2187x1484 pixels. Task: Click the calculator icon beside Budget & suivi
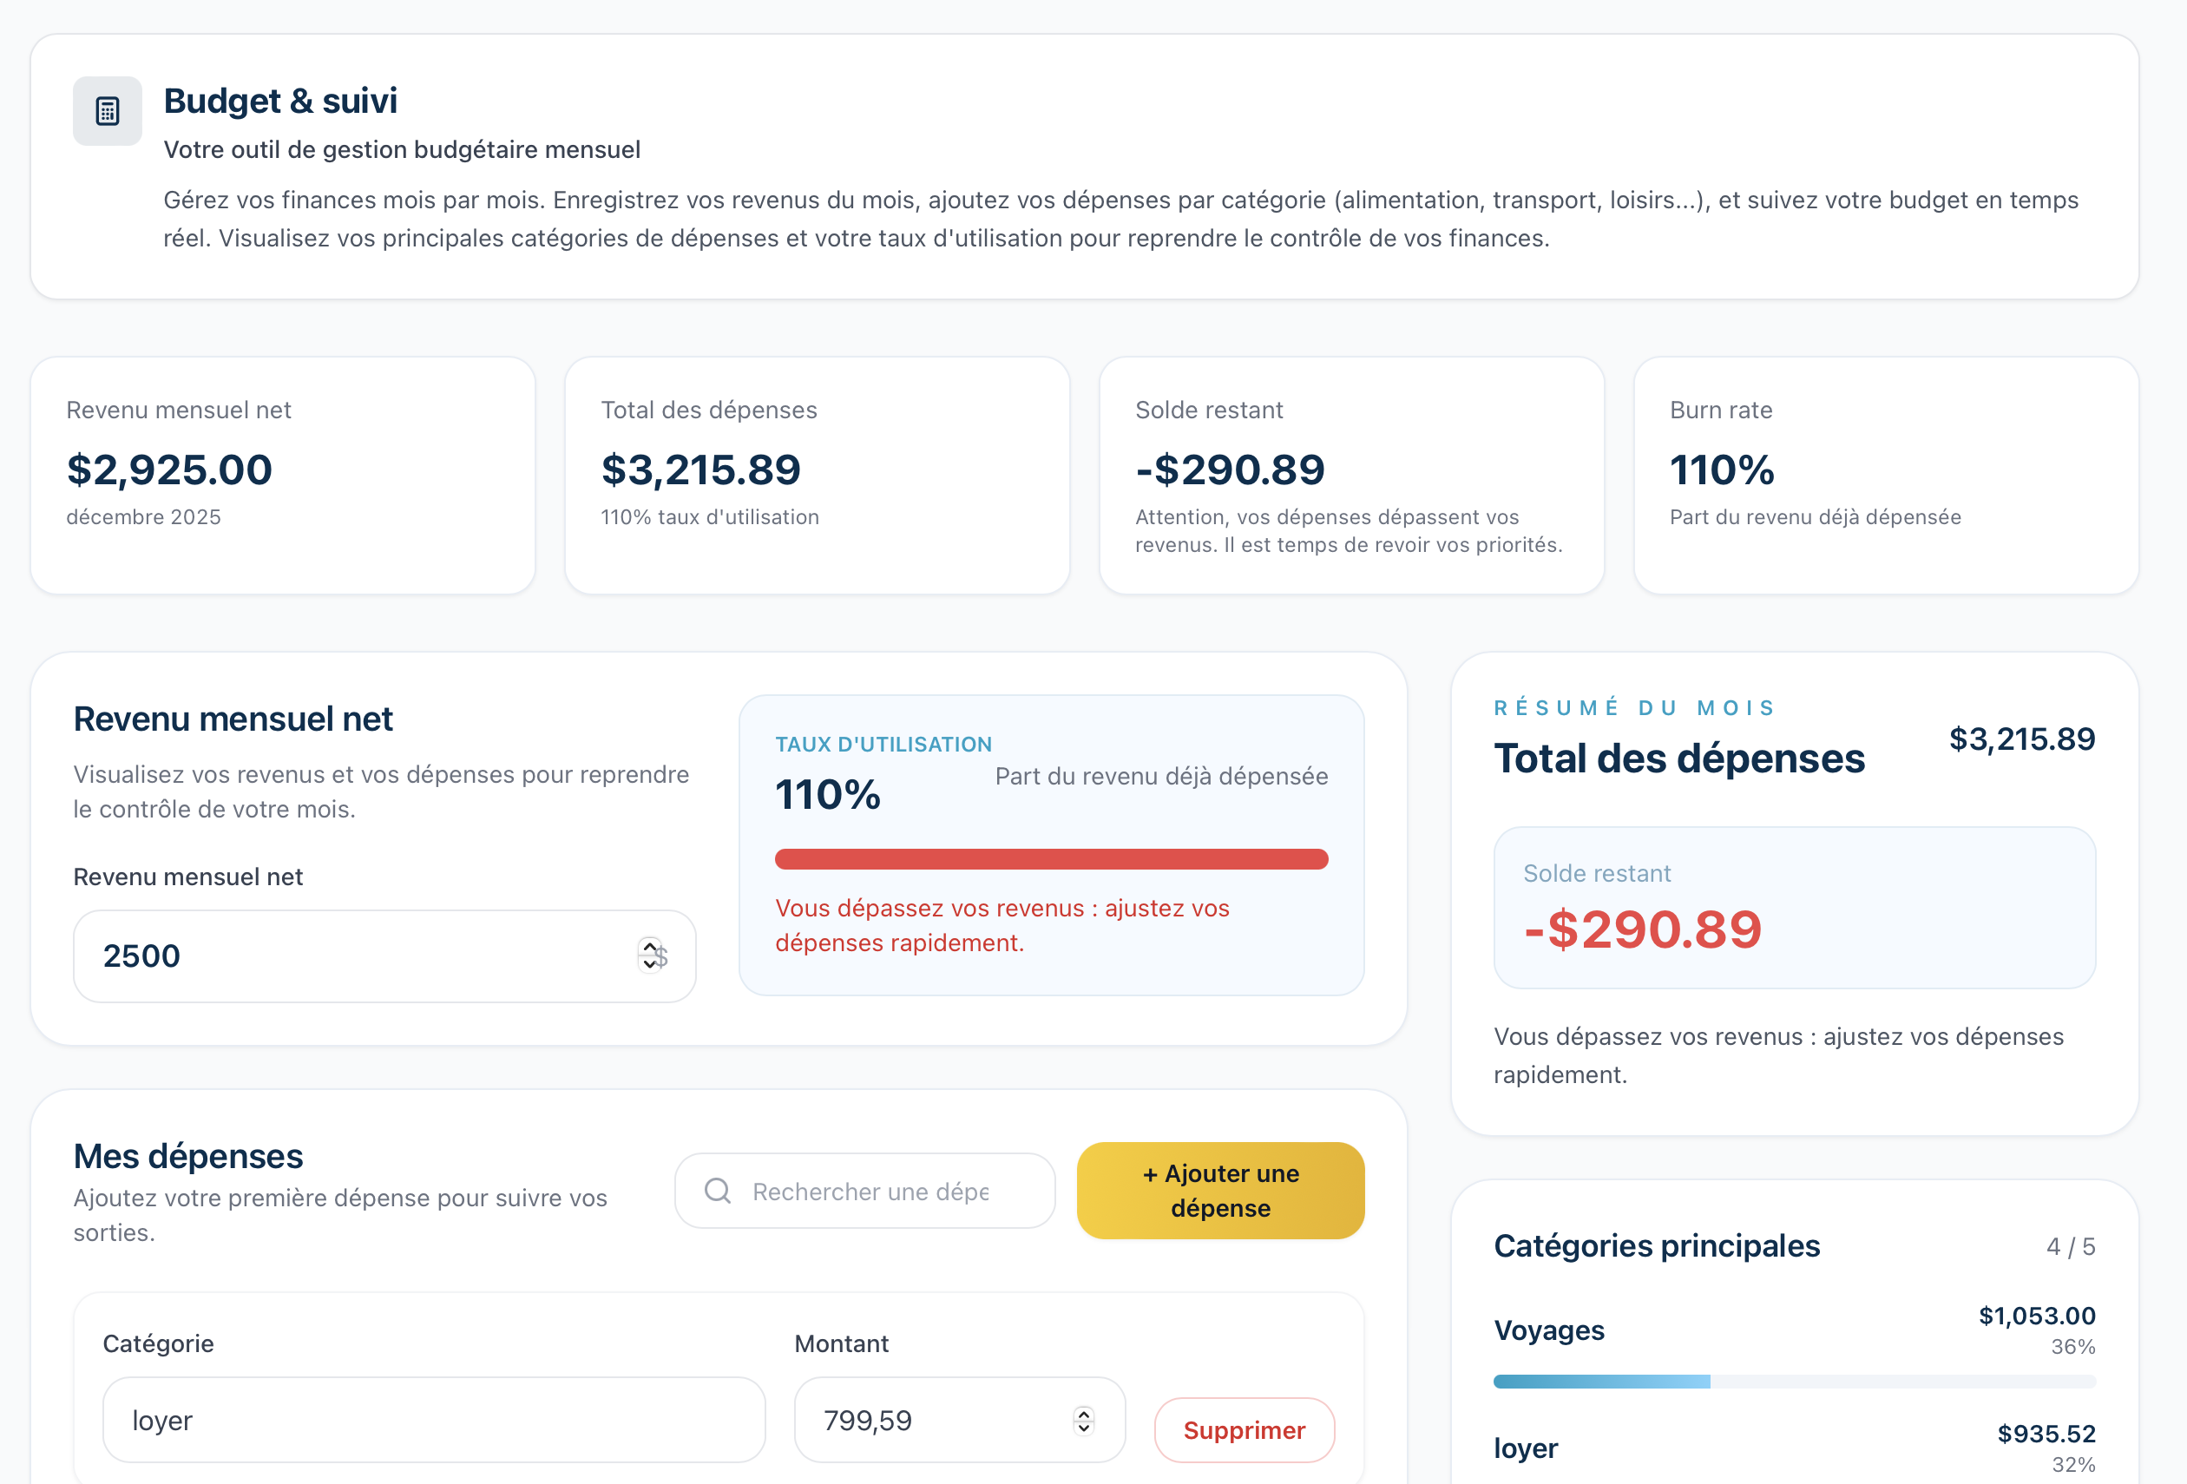(108, 111)
